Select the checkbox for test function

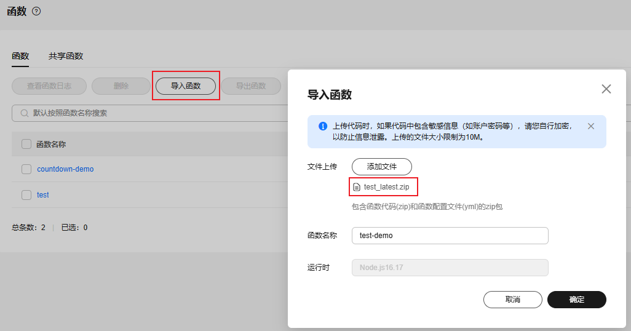(x=26, y=195)
